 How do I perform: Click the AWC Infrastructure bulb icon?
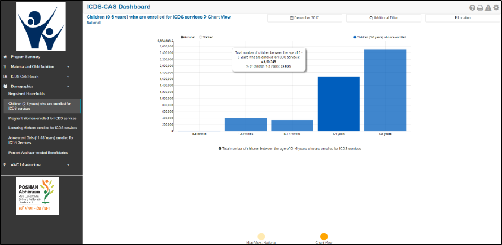[x=5, y=165]
